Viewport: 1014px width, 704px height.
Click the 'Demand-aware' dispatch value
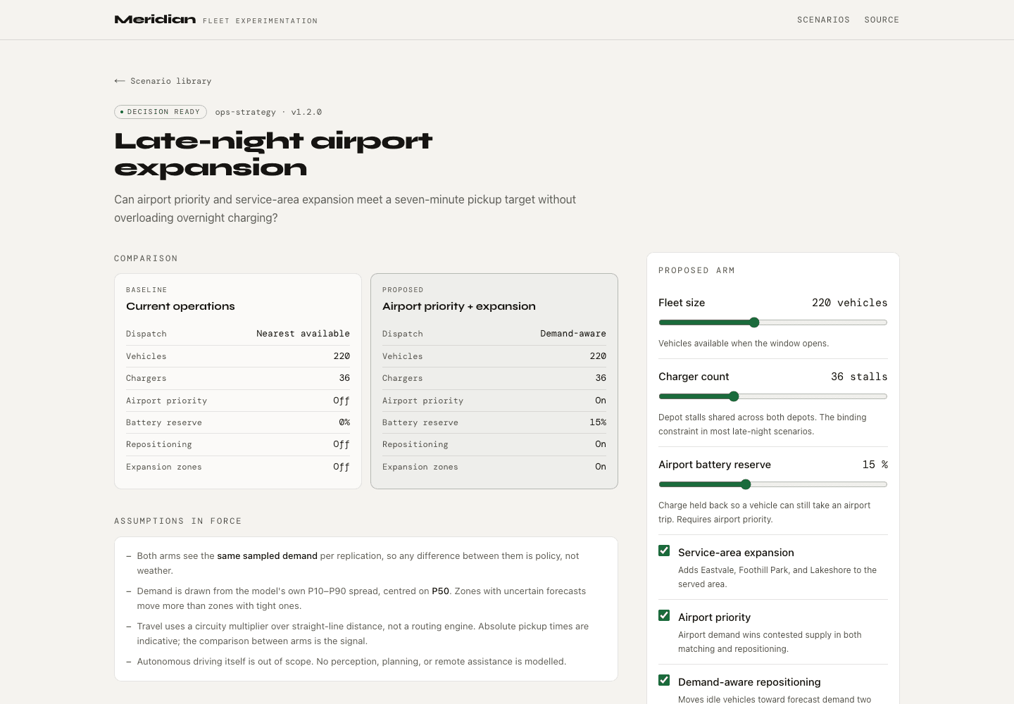click(x=573, y=334)
